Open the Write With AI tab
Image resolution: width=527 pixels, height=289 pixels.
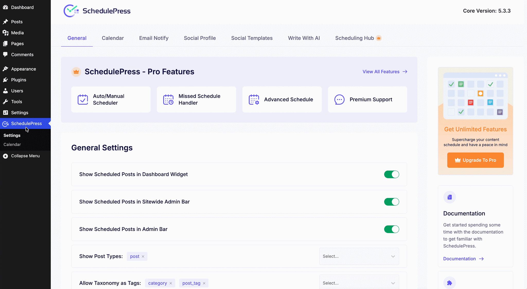click(x=304, y=38)
